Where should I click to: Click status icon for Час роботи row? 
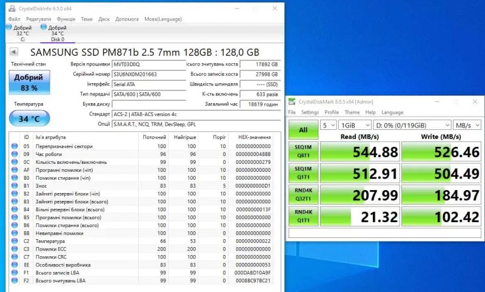[14, 154]
